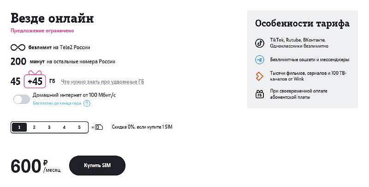This screenshot has height=187, width=369.
Task: Click the +45 GB gift bonus badge
Action: pyautogui.click(x=35, y=81)
